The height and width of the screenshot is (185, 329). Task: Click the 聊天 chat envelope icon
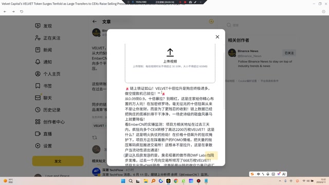[38, 98]
